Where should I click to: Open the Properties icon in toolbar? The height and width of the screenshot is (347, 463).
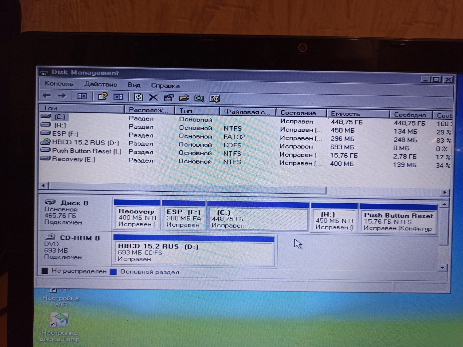coord(168,98)
